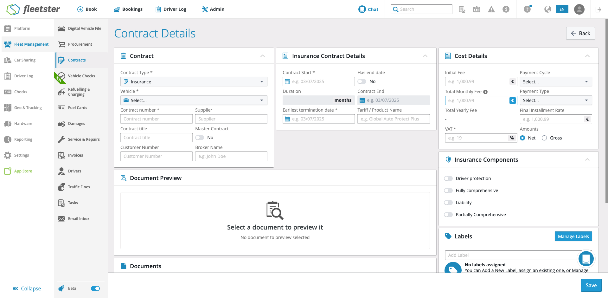608x298 pixels.
Task: Collapse the Contract panel
Action: pyautogui.click(x=263, y=56)
